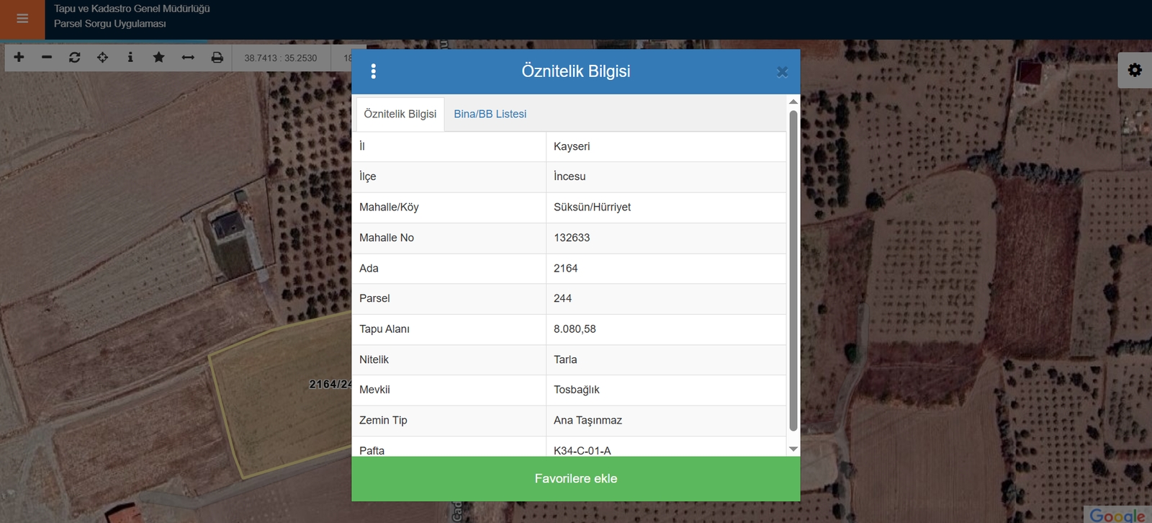Image resolution: width=1152 pixels, height=523 pixels.
Task: Click the coordinates readout 38.7413 : 35.2530
Action: click(280, 58)
